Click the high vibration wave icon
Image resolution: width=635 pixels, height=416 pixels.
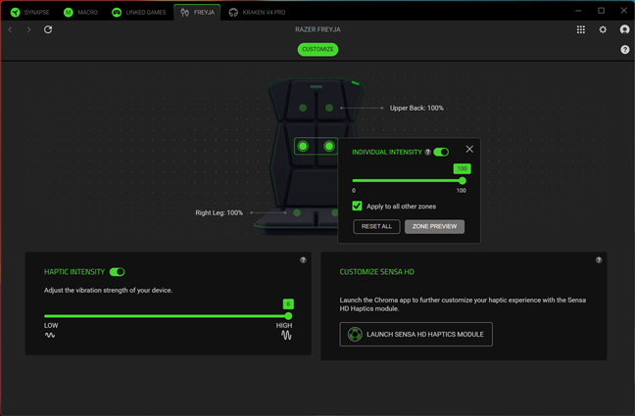(x=286, y=335)
